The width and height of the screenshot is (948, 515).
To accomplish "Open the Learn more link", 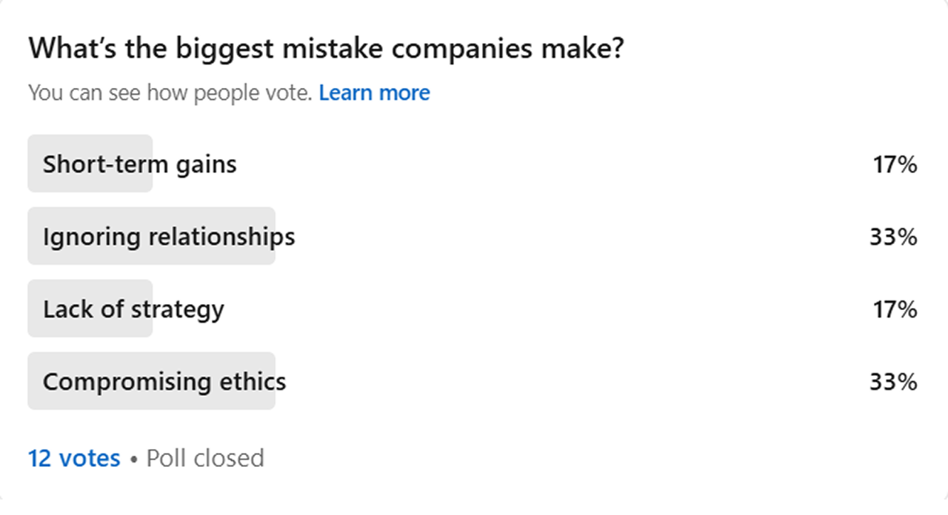I will (x=374, y=93).
